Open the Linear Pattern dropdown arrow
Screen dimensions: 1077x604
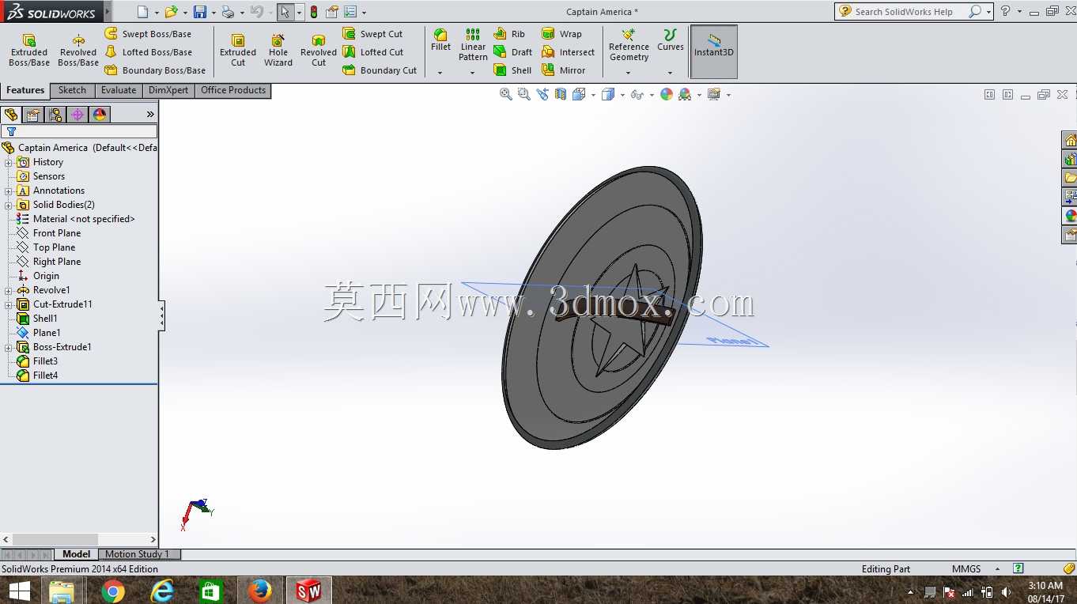click(473, 73)
